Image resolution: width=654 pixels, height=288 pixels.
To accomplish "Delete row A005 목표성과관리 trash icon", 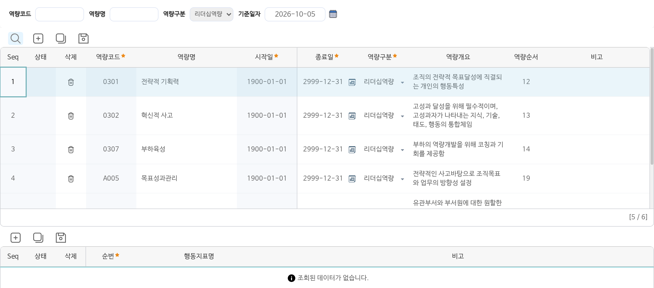I will 71,179.
